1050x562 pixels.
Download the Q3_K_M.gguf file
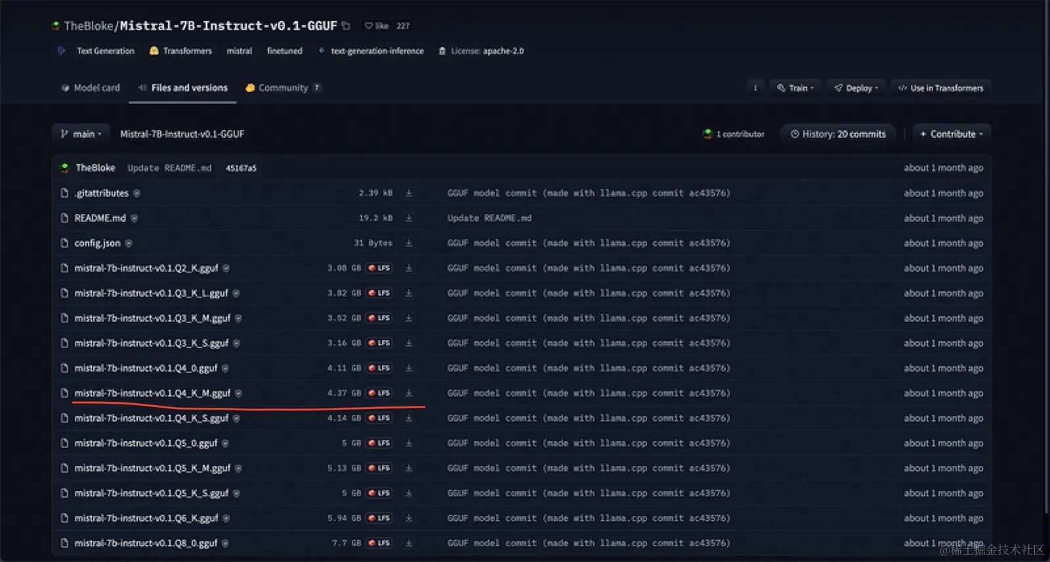(x=409, y=318)
